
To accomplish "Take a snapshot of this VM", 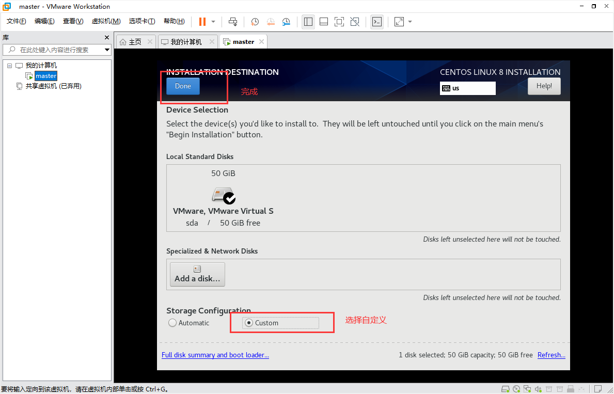I will [x=255, y=22].
